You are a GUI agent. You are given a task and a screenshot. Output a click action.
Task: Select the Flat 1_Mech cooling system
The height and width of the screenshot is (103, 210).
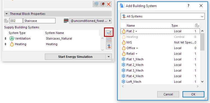[160, 59]
